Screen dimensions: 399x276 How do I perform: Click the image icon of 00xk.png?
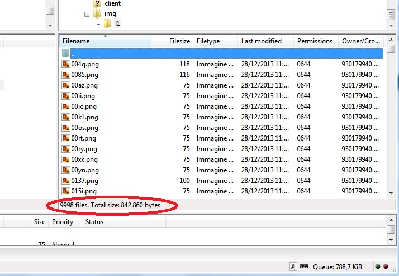66,159
